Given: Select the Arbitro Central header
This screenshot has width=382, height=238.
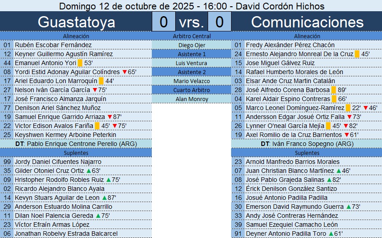Looking at the screenshot, I should click(191, 36).
